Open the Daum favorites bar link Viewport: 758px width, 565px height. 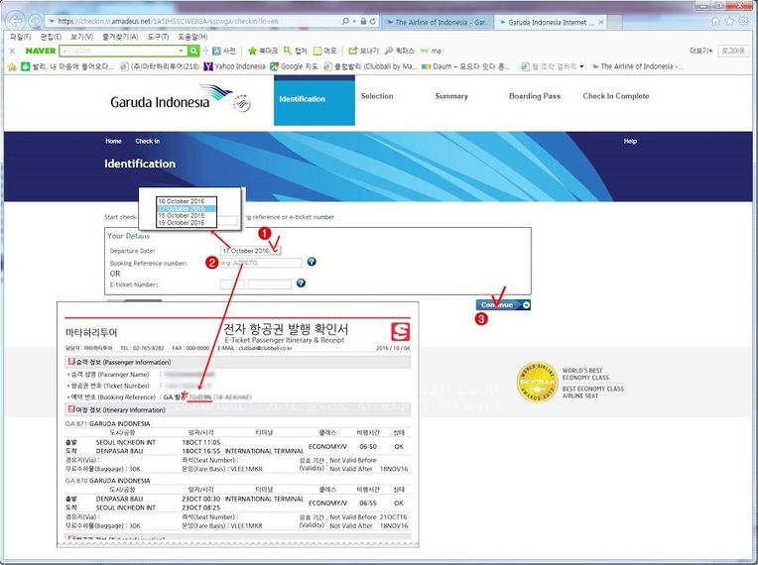click(466, 66)
